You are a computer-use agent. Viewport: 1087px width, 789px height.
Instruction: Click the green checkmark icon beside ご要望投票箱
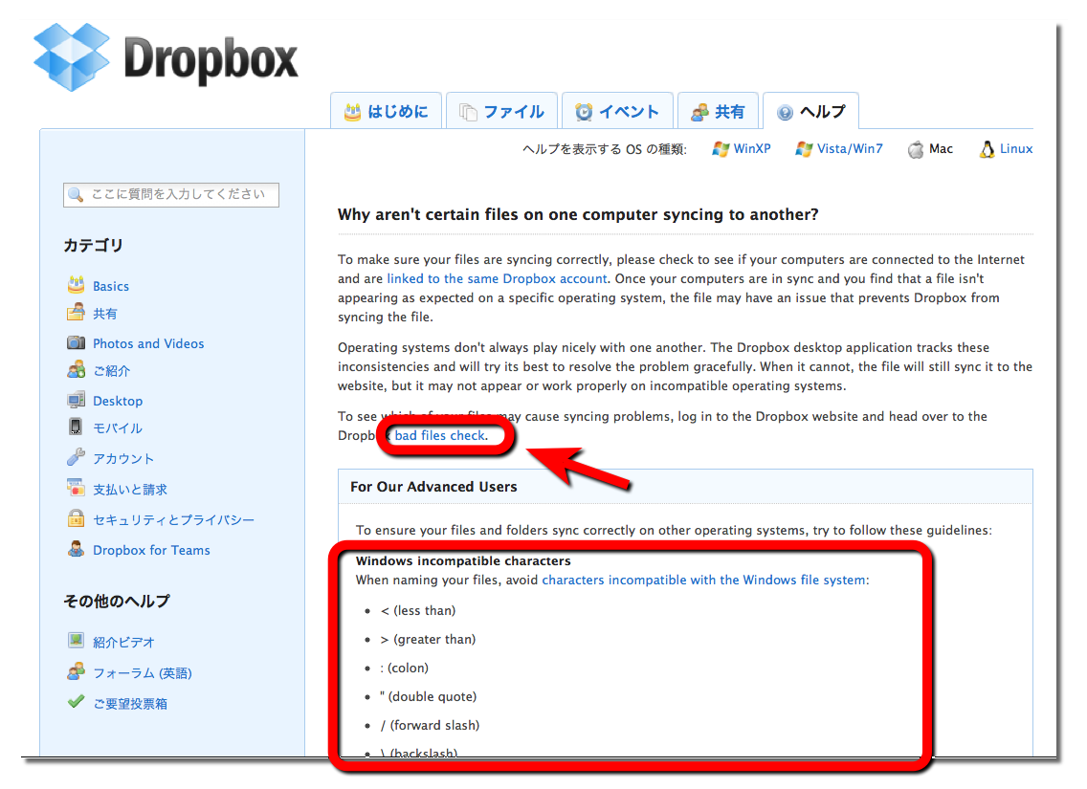coord(76,702)
